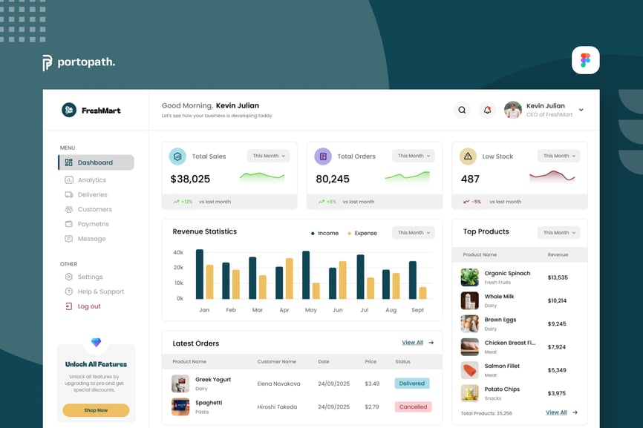Image resolution: width=643 pixels, height=428 pixels.
Task: Go to Settings in sidebar
Action: pyautogui.click(x=90, y=277)
